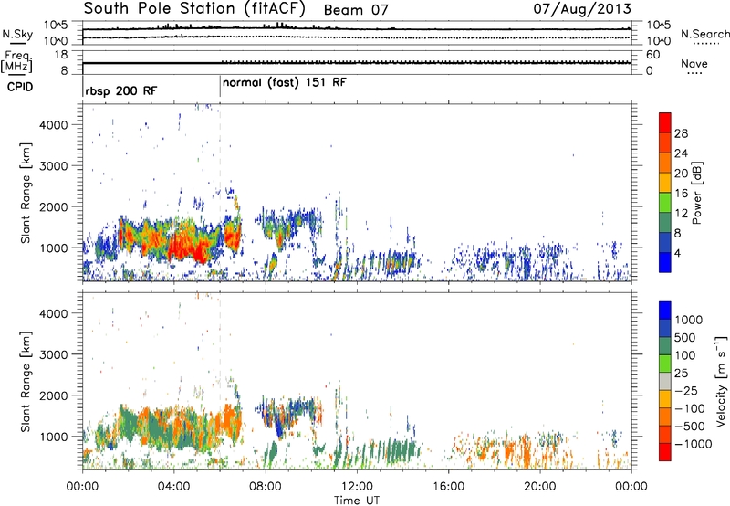This screenshot has height=506, width=730.
Task: Click the 'rbsp 200 RF' CPID text
Action: tap(121, 90)
